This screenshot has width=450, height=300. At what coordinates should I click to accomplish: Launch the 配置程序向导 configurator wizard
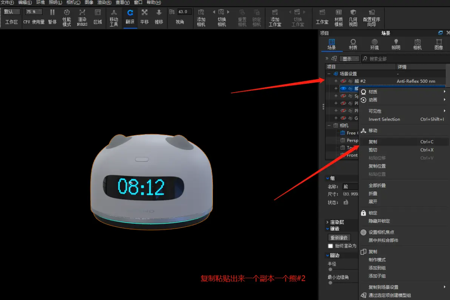371,12
